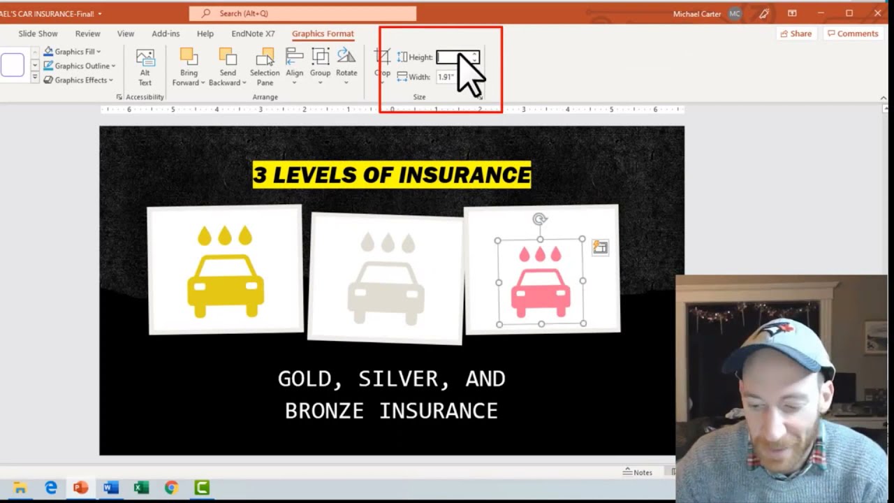Open the Michael Carter account menu
The width and height of the screenshot is (894, 503).
click(x=706, y=14)
